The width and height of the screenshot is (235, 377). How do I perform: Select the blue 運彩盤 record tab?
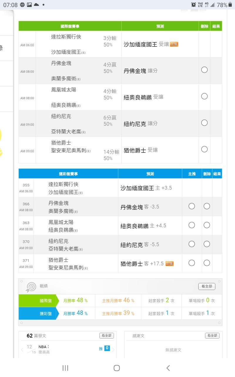click(38, 313)
